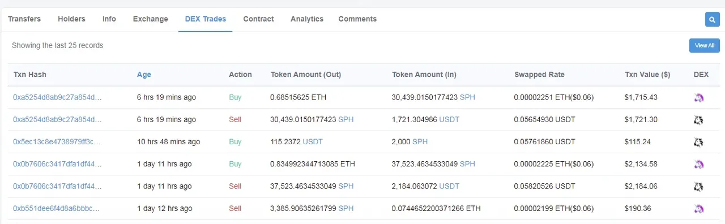
Task: Click USDT link next to 2,184.063072
Action: point(450,186)
